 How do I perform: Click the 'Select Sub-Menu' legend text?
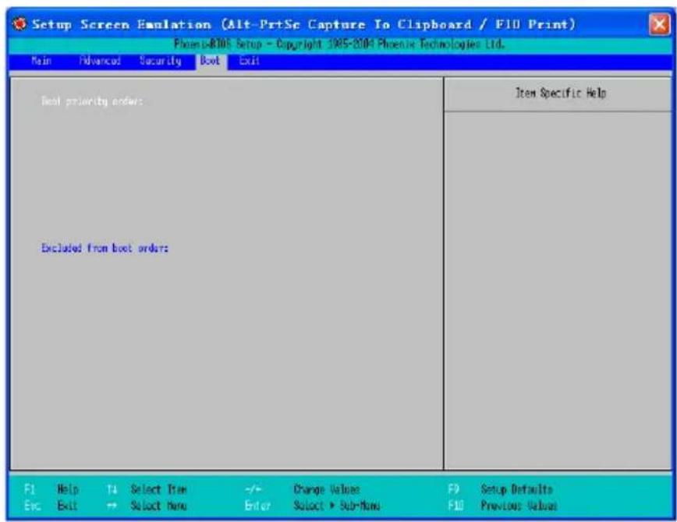(337, 505)
